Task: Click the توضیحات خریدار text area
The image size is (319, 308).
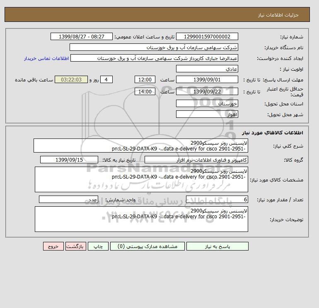Action: click(x=141, y=219)
